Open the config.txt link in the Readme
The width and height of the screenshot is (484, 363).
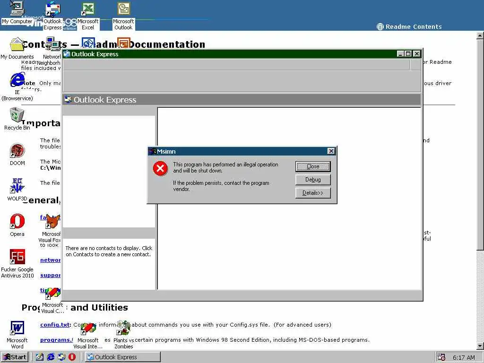point(55,325)
